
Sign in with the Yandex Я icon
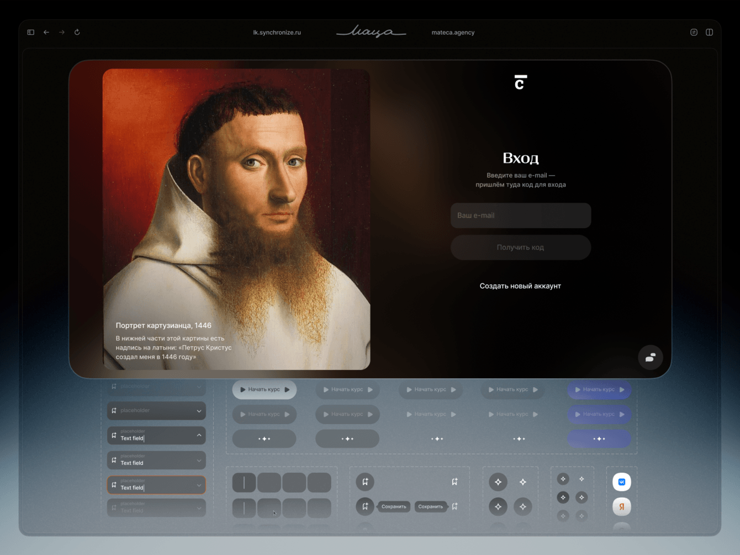coord(622,506)
